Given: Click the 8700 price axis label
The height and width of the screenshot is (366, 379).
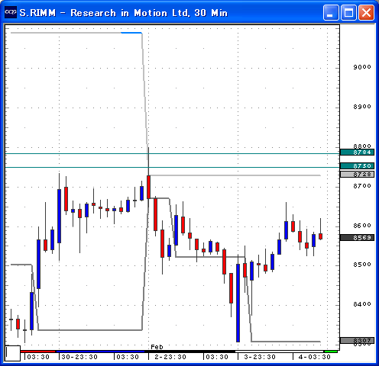Looking at the screenshot, I should point(362,186).
